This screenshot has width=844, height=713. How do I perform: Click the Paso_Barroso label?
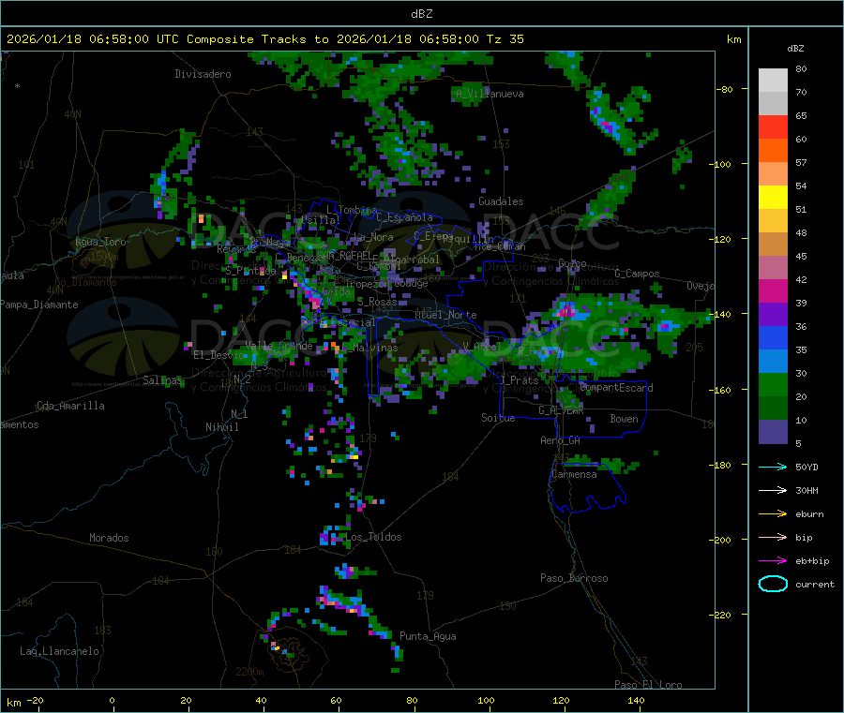574,578
